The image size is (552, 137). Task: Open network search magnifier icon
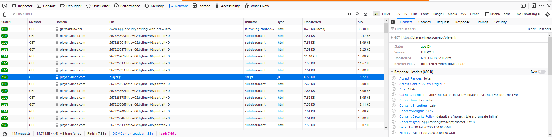click(357, 14)
